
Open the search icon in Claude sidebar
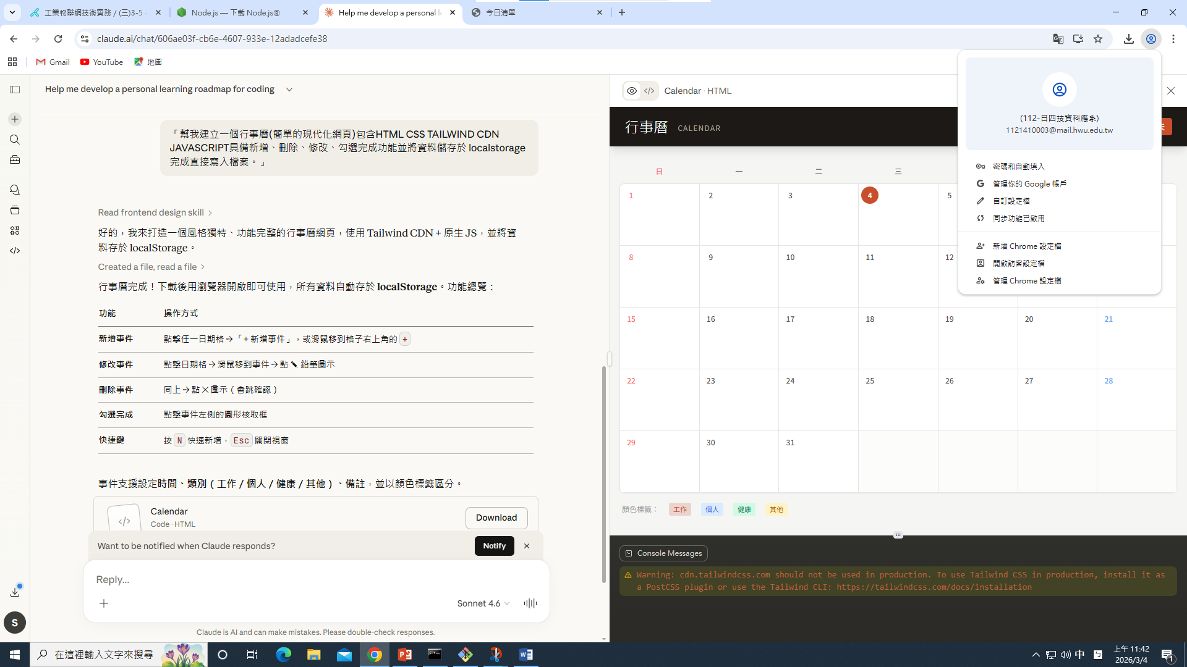pyautogui.click(x=15, y=140)
